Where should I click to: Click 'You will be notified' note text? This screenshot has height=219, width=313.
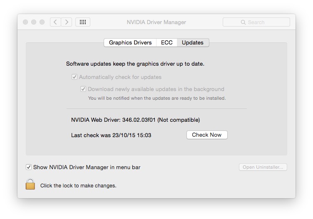pyautogui.click(x=157, y=98)
